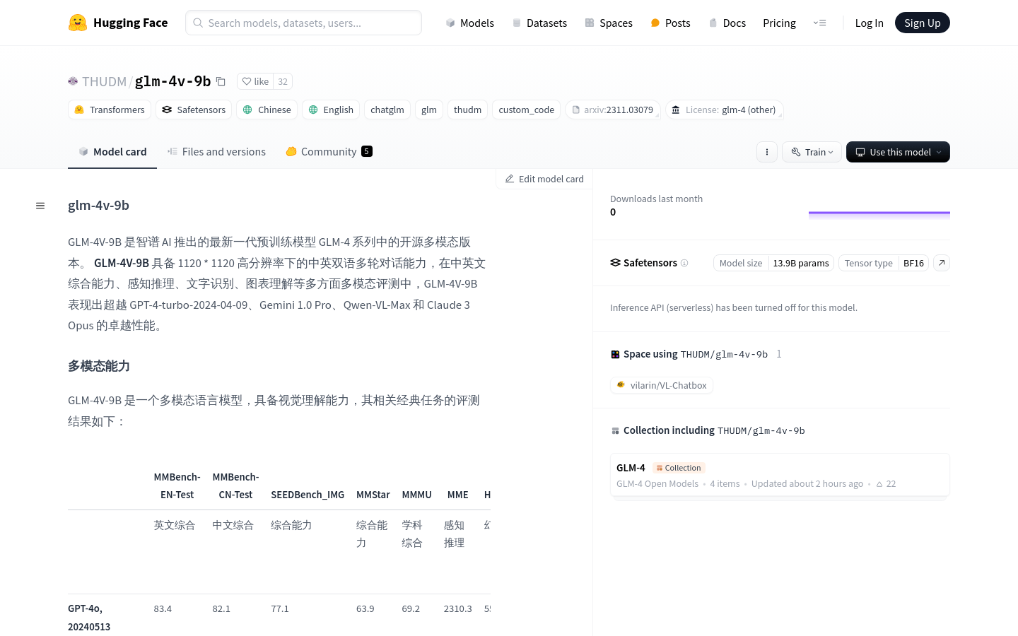Viewport: 1018px width, 636px height.
Task: Expand the Train dropdown
Action: 812,152
